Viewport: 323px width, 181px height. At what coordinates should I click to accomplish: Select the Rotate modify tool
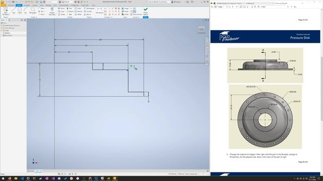(62, 15)
